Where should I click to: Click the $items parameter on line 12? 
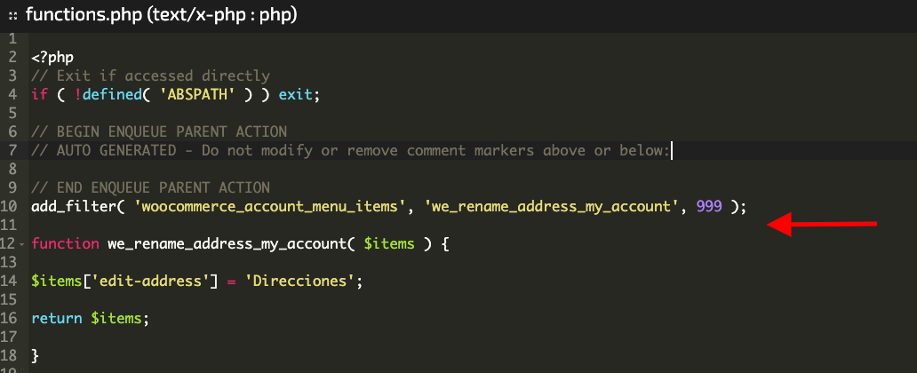[x=389, y=244]
